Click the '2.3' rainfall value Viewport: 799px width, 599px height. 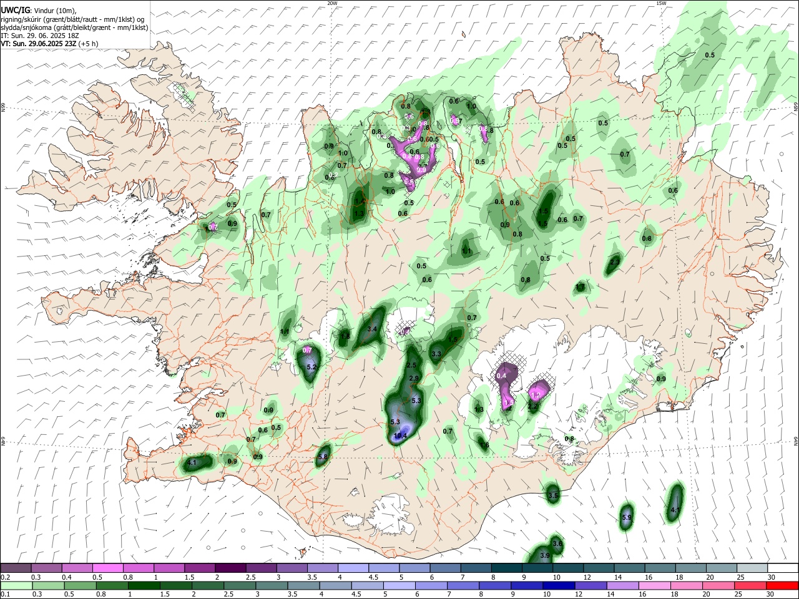pos(615,262)
